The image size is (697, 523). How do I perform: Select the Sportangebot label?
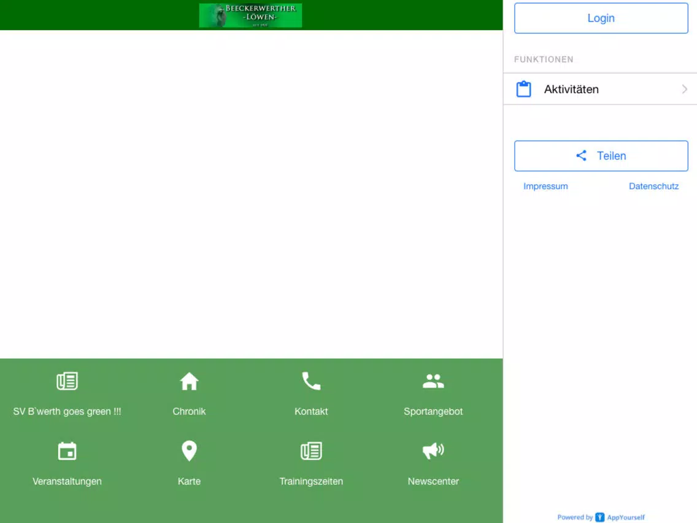(433, 411)
